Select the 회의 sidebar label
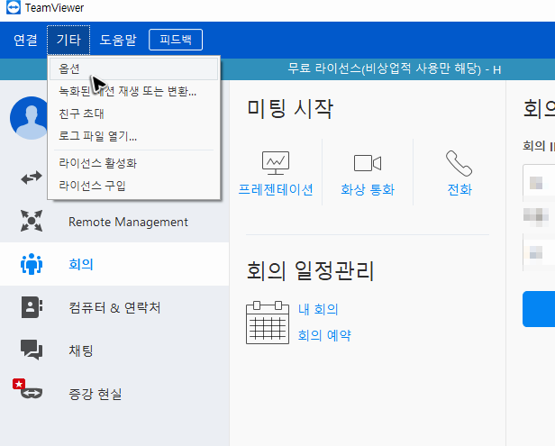Image resolution: width=555 pixels, height=446 pixels. (x=81, y=264)
